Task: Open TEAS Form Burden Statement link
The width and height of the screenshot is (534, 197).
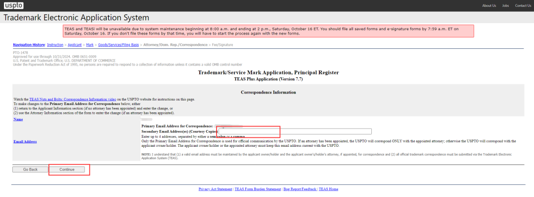Action: tap(258, 189)
